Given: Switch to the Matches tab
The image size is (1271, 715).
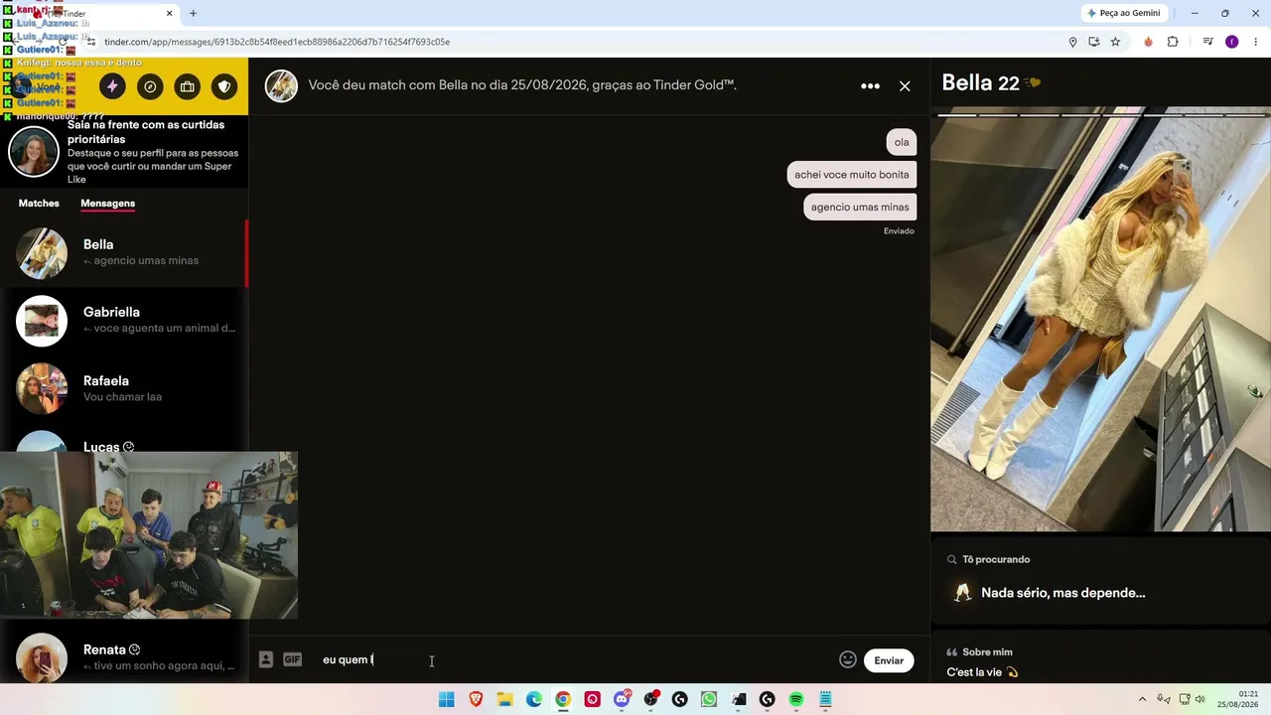Looking at the screenshot, I should point(39,203).
